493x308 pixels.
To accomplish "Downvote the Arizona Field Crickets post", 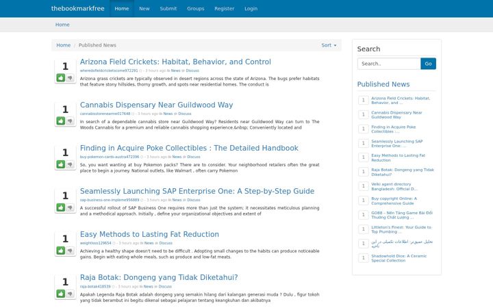I will pos(70,77).
